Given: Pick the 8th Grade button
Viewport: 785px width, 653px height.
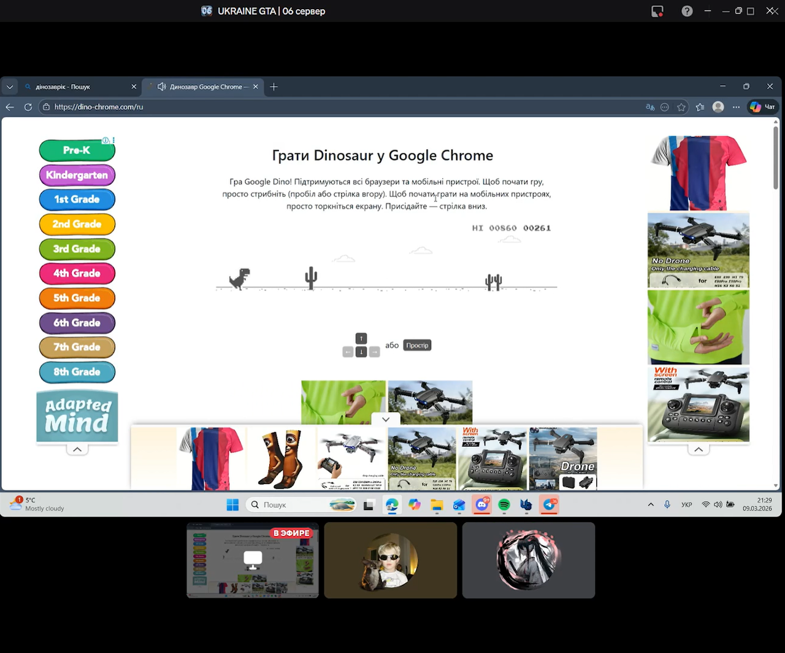Looking at the screenshot, I should pos(77,371).
